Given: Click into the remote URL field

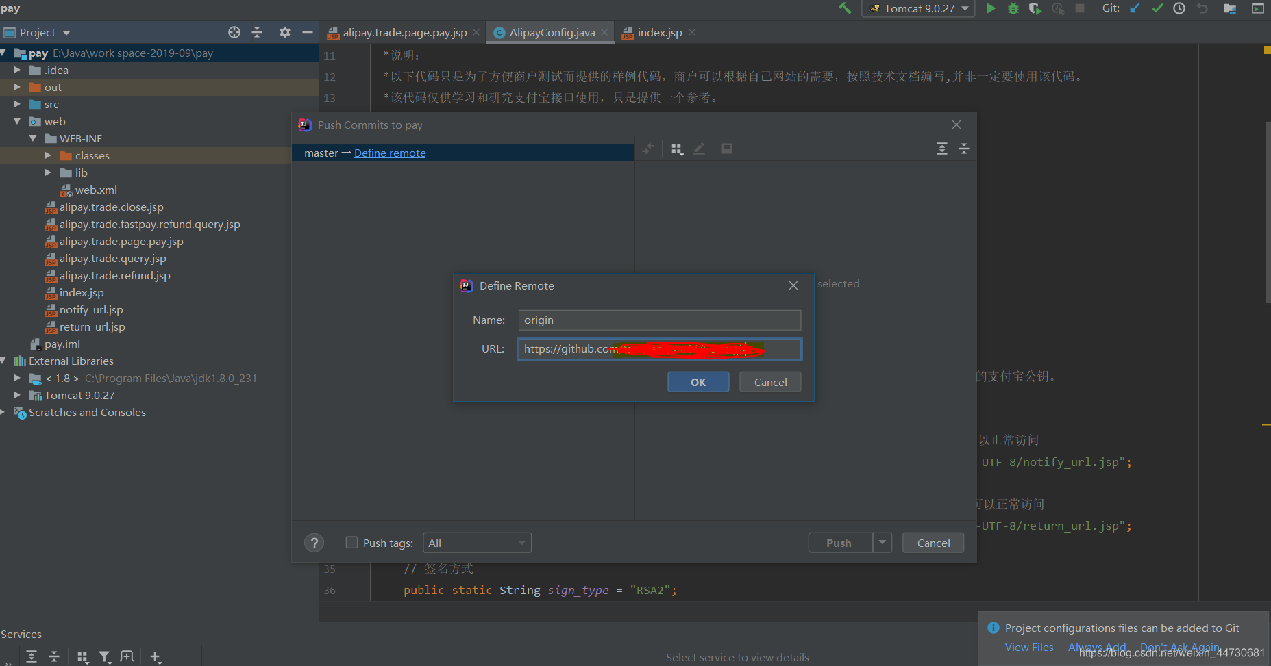Looking at the screenshot, I should click(660, 349).
